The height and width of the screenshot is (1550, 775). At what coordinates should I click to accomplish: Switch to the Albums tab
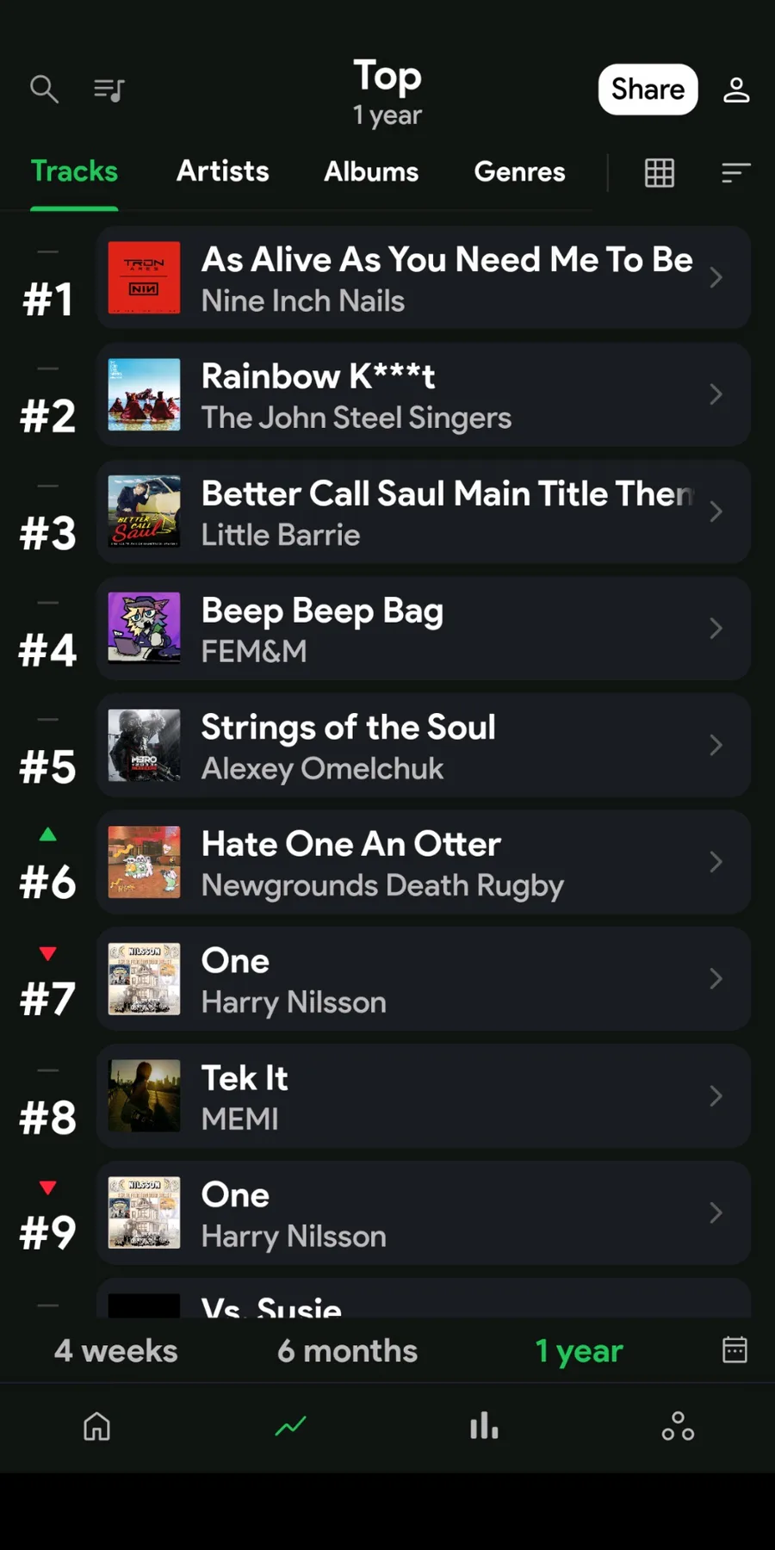click(x=371, y=171)
